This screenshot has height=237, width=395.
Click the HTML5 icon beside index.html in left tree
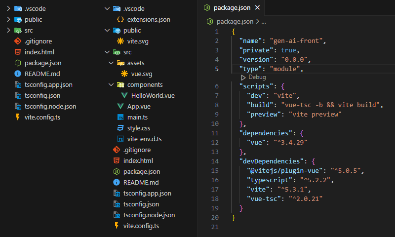pos(18,52)
